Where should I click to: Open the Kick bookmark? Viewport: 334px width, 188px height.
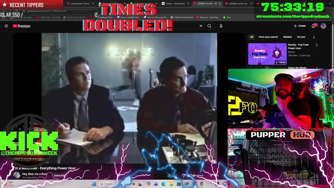[227, 17]
